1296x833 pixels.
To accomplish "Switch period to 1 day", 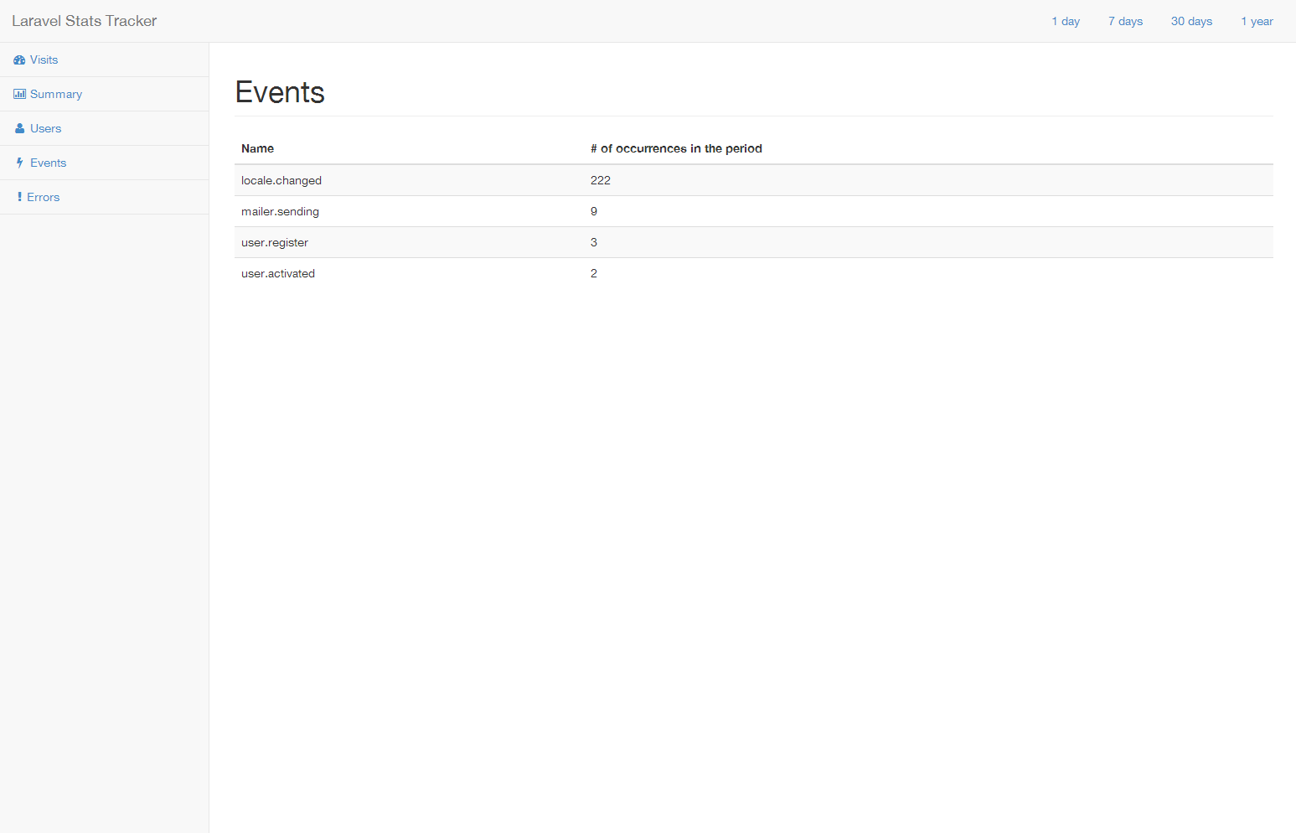I will coord(1066,22).
